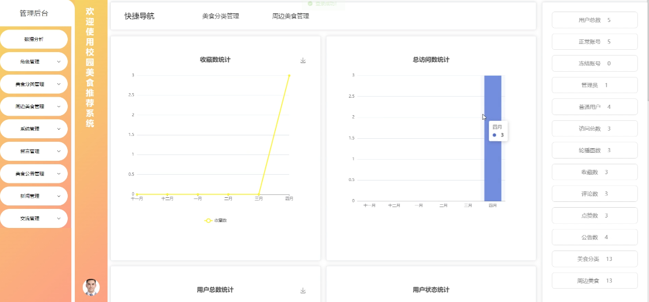
Task: Click the 快捷导航 heading
Action: point(140,17)
